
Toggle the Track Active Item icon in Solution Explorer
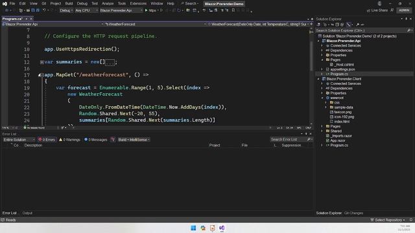click(x=349, y=25)
